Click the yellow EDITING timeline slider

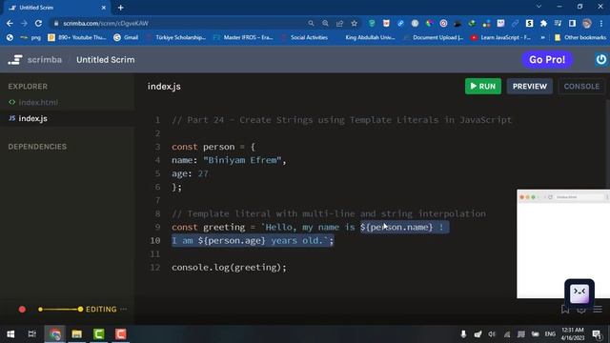pyautogui.click(x=60, y=309)
